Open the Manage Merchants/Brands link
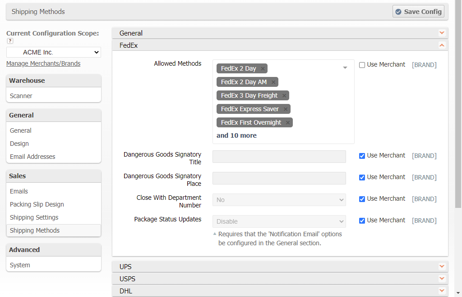462x297 pixels. [x=43, y=63]
